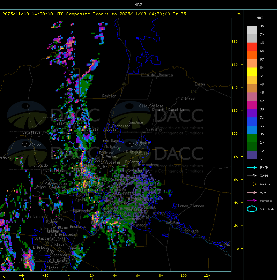
Task: Click the '50YD' legend label
Action: (264, 167)
